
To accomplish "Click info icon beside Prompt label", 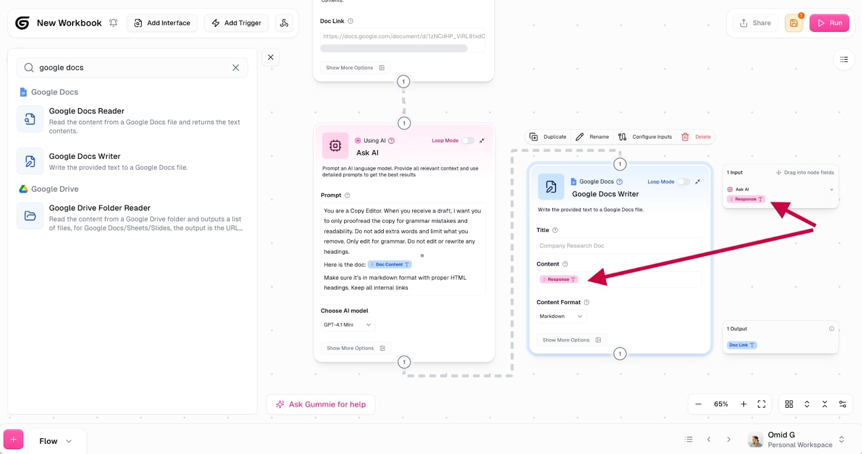I will pos(347,195).
